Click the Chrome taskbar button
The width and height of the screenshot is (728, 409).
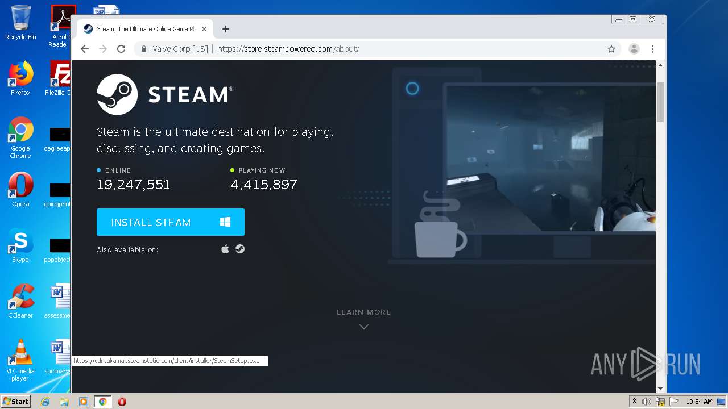(x=102, y=402)
